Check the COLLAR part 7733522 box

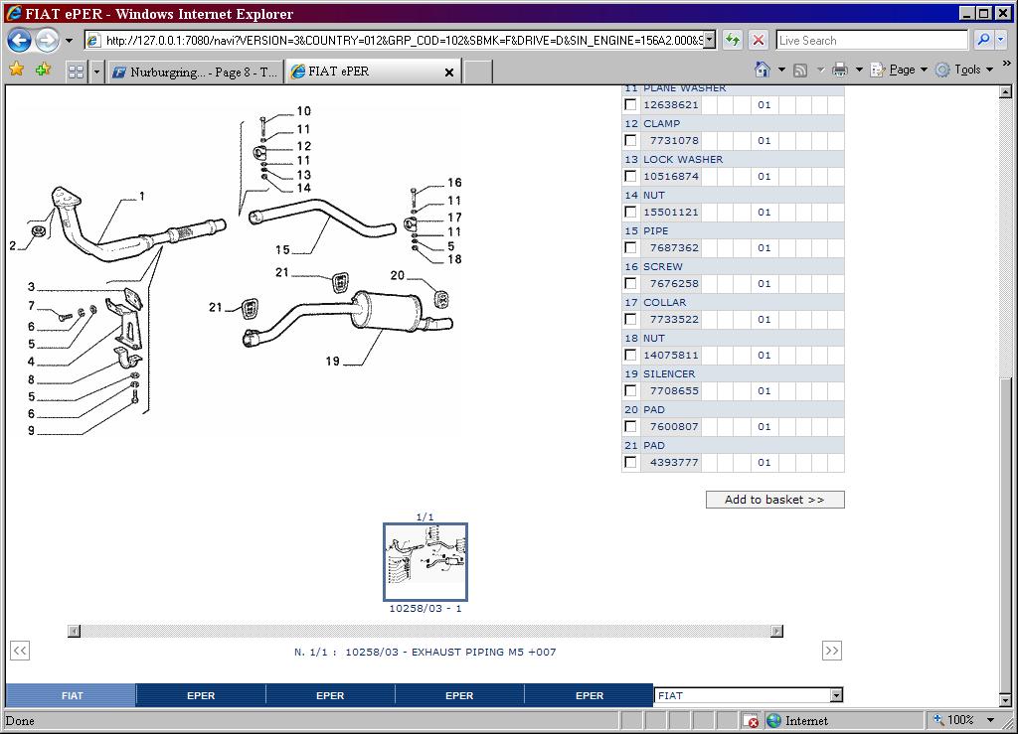[630, 319]
